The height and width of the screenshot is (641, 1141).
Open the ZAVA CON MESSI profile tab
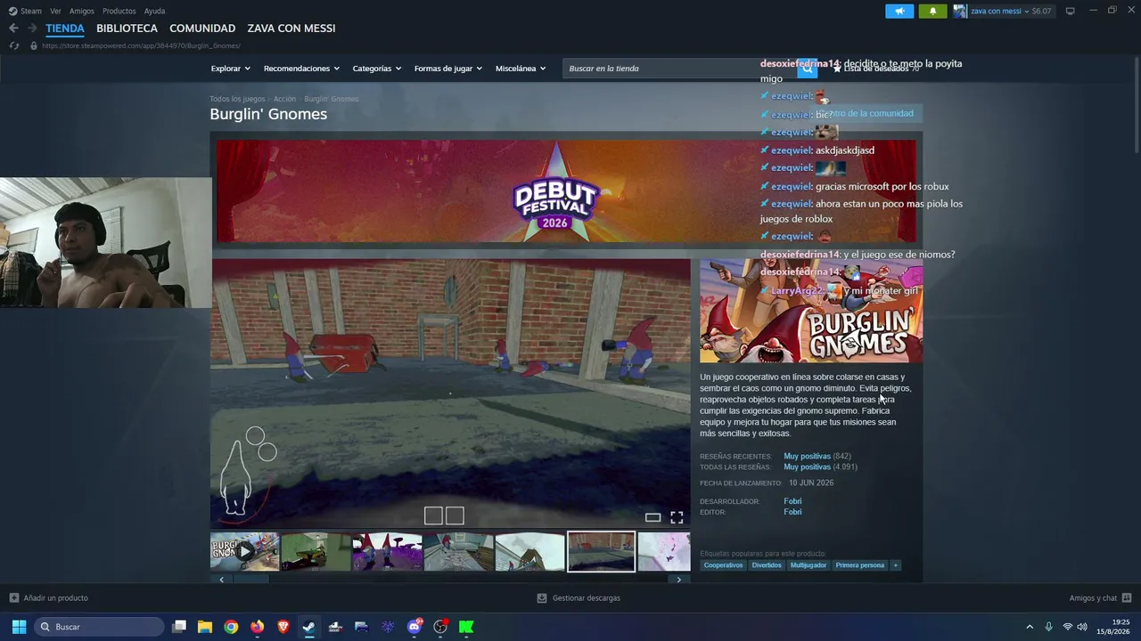pyautogui.click(x=291, y=28)
